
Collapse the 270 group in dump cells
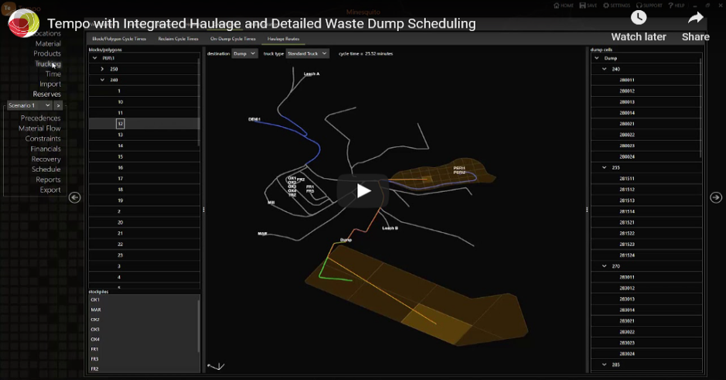pyautogui.click(x=605, y=266)
